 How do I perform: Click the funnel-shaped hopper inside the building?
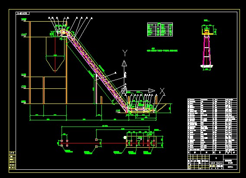pos(55,54)
